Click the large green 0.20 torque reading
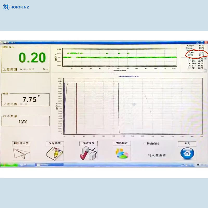Screen dimensions: 208x208 click(x=32, y=57)
